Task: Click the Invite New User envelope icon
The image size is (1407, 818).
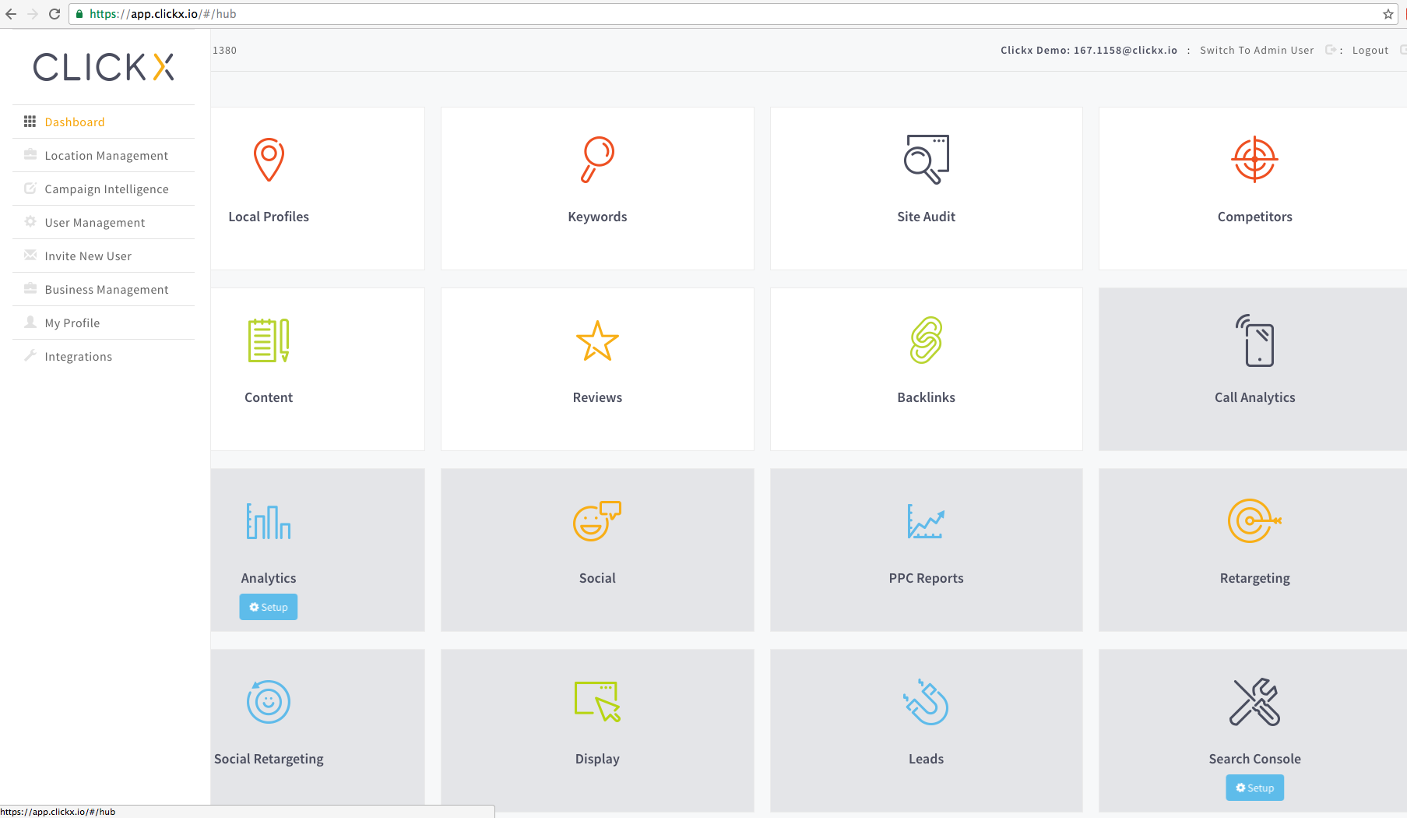Action: (x=30, y=255)
